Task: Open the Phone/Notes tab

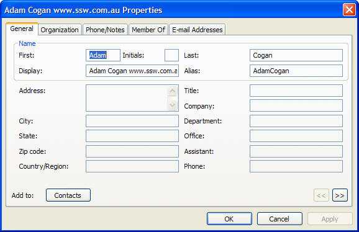Action: point(105,30)
